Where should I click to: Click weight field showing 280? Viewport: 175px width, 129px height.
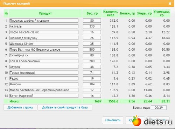[92, 61]
